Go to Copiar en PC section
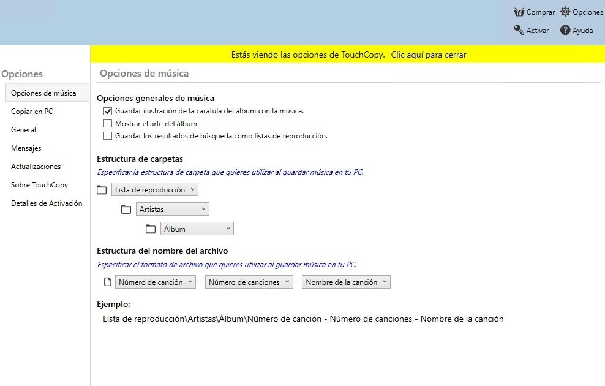This screenshot has height=386, width=605. [x=32, y=112]
